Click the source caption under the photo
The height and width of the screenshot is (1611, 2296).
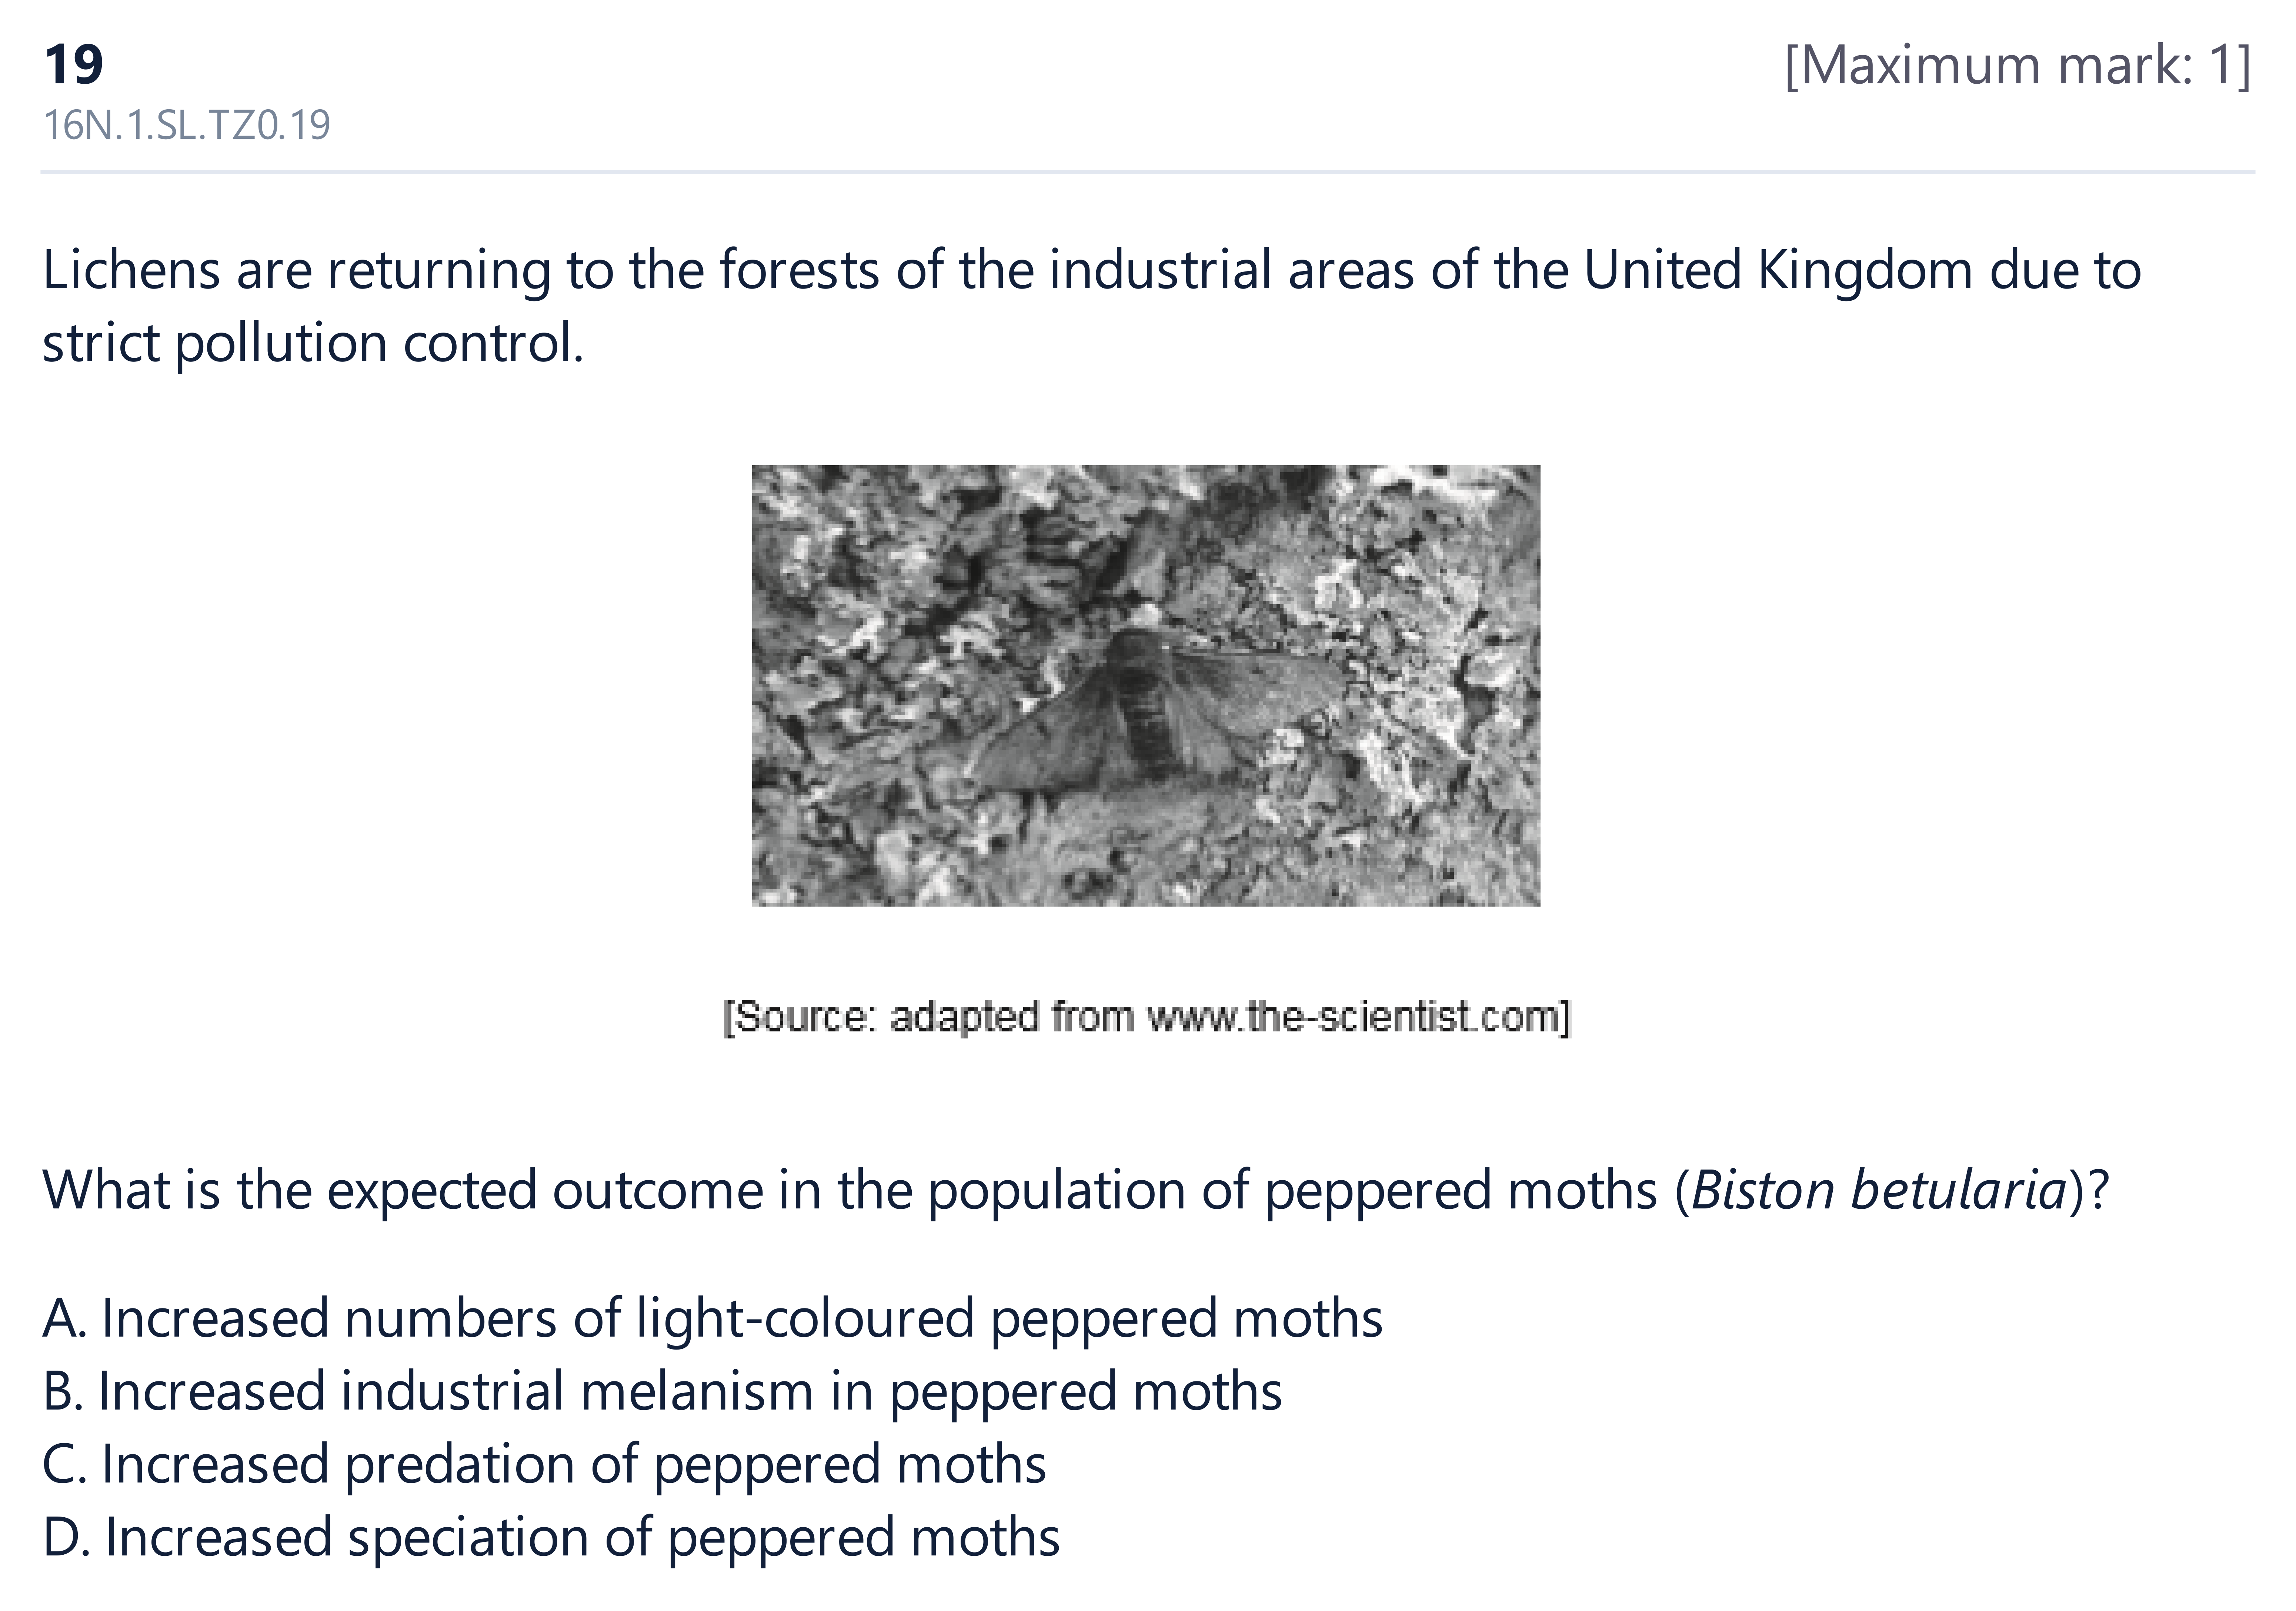click(1147, 1017)
